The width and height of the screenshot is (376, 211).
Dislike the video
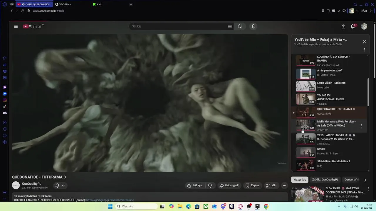210,186
